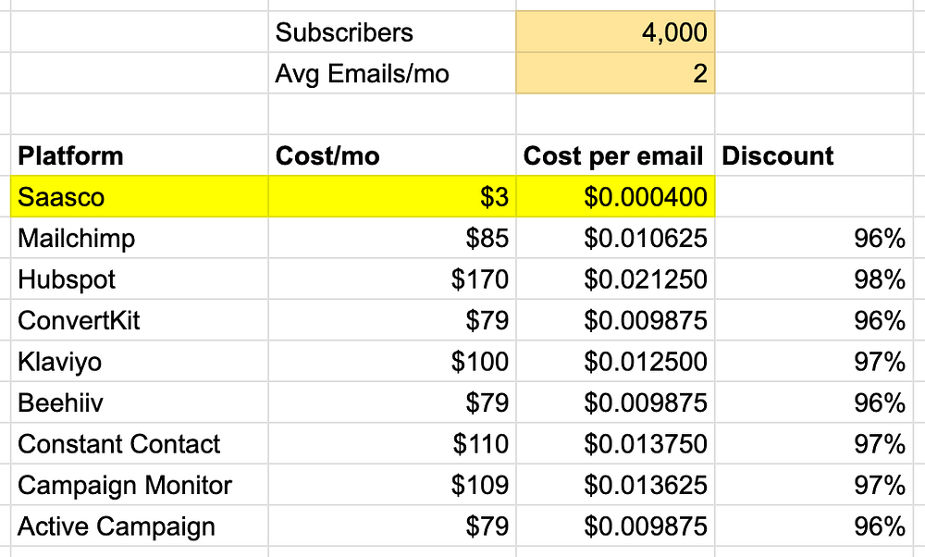
Task: Select the $100 Klaviyo cost cell
Action: (x=392, y=361)
